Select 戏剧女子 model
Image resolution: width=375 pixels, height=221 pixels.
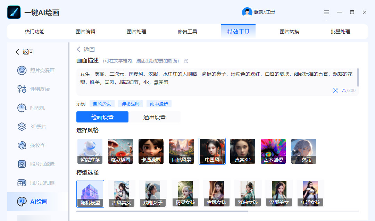(x=153, y=194)
